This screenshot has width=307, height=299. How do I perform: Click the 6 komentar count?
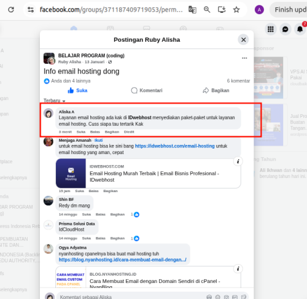point(238,81)
